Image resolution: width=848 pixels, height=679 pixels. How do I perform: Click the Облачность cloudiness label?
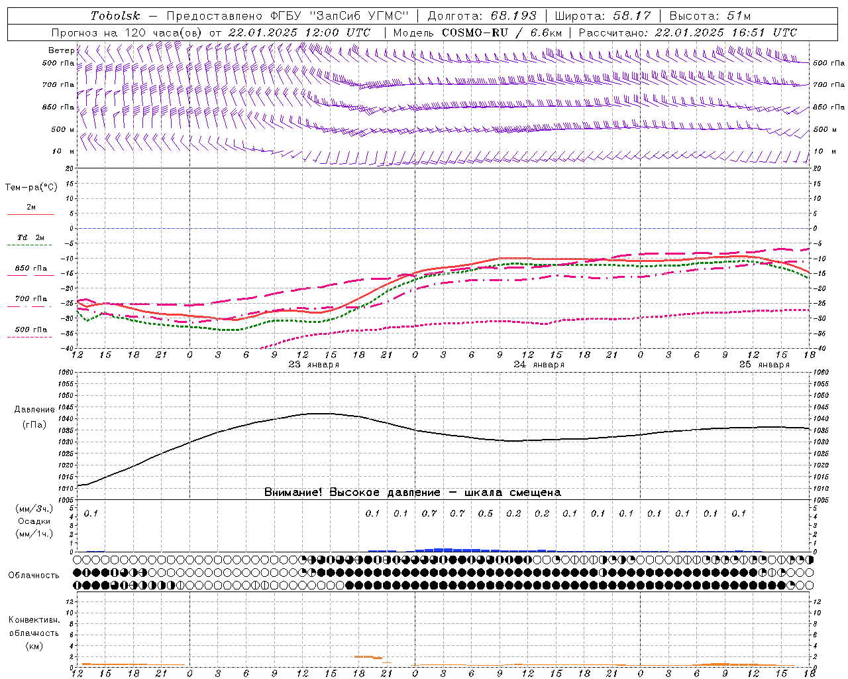coord(34,575)
